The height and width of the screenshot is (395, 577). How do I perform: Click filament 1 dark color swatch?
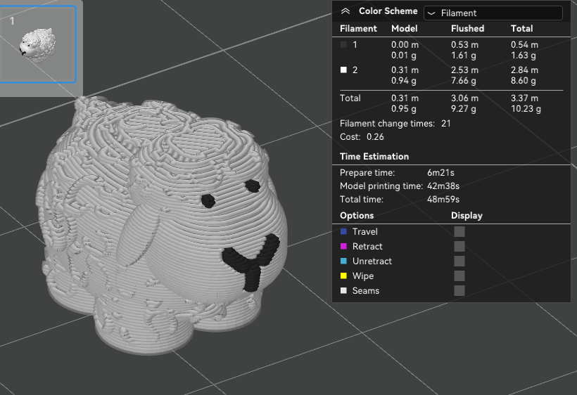click(343, 45)
